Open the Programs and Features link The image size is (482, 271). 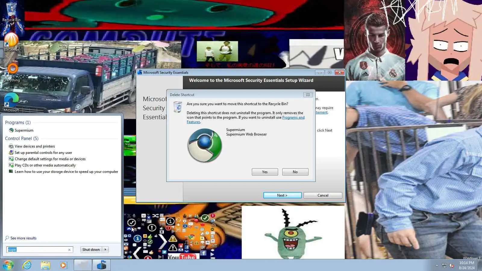[x=293, y=117]
